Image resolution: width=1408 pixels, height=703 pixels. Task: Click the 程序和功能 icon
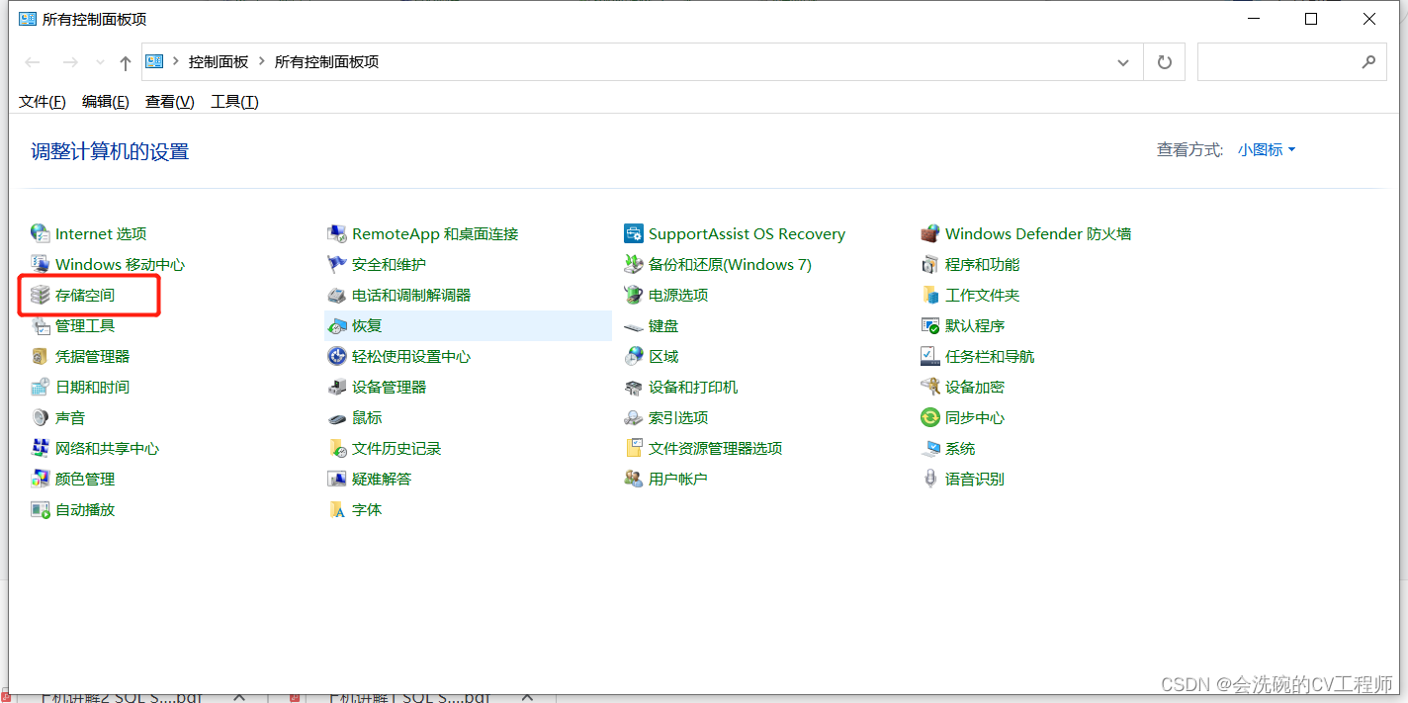(x=929, y=264)
